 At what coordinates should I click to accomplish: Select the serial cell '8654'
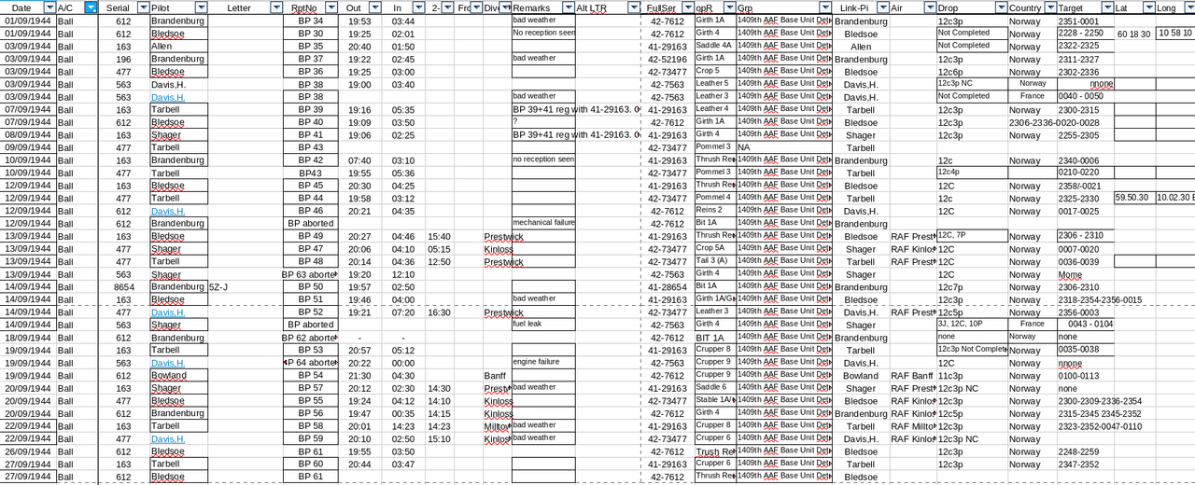[124, 287]
